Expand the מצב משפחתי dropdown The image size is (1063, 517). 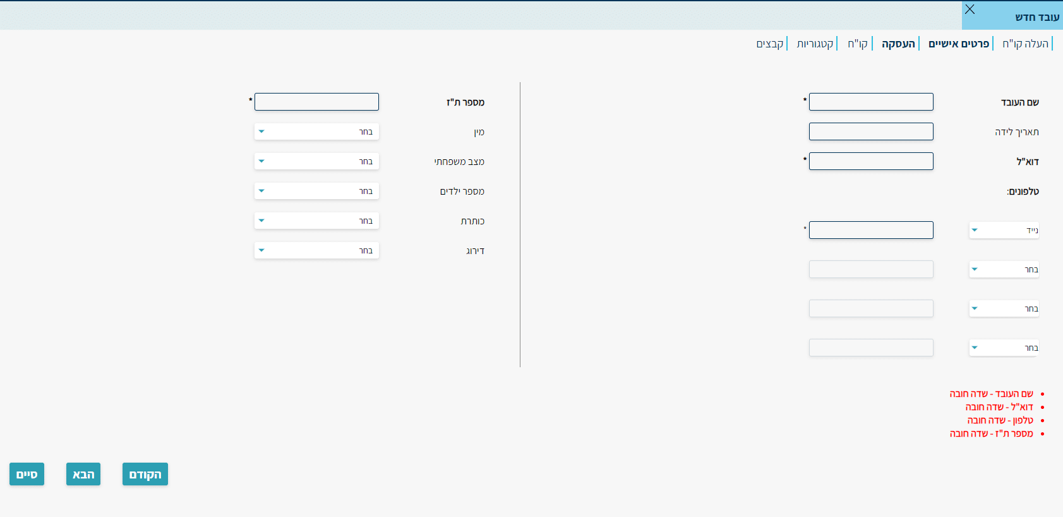[316, 161]
